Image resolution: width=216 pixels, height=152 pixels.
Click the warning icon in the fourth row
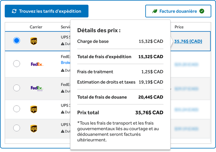click(x=62, y=112)
